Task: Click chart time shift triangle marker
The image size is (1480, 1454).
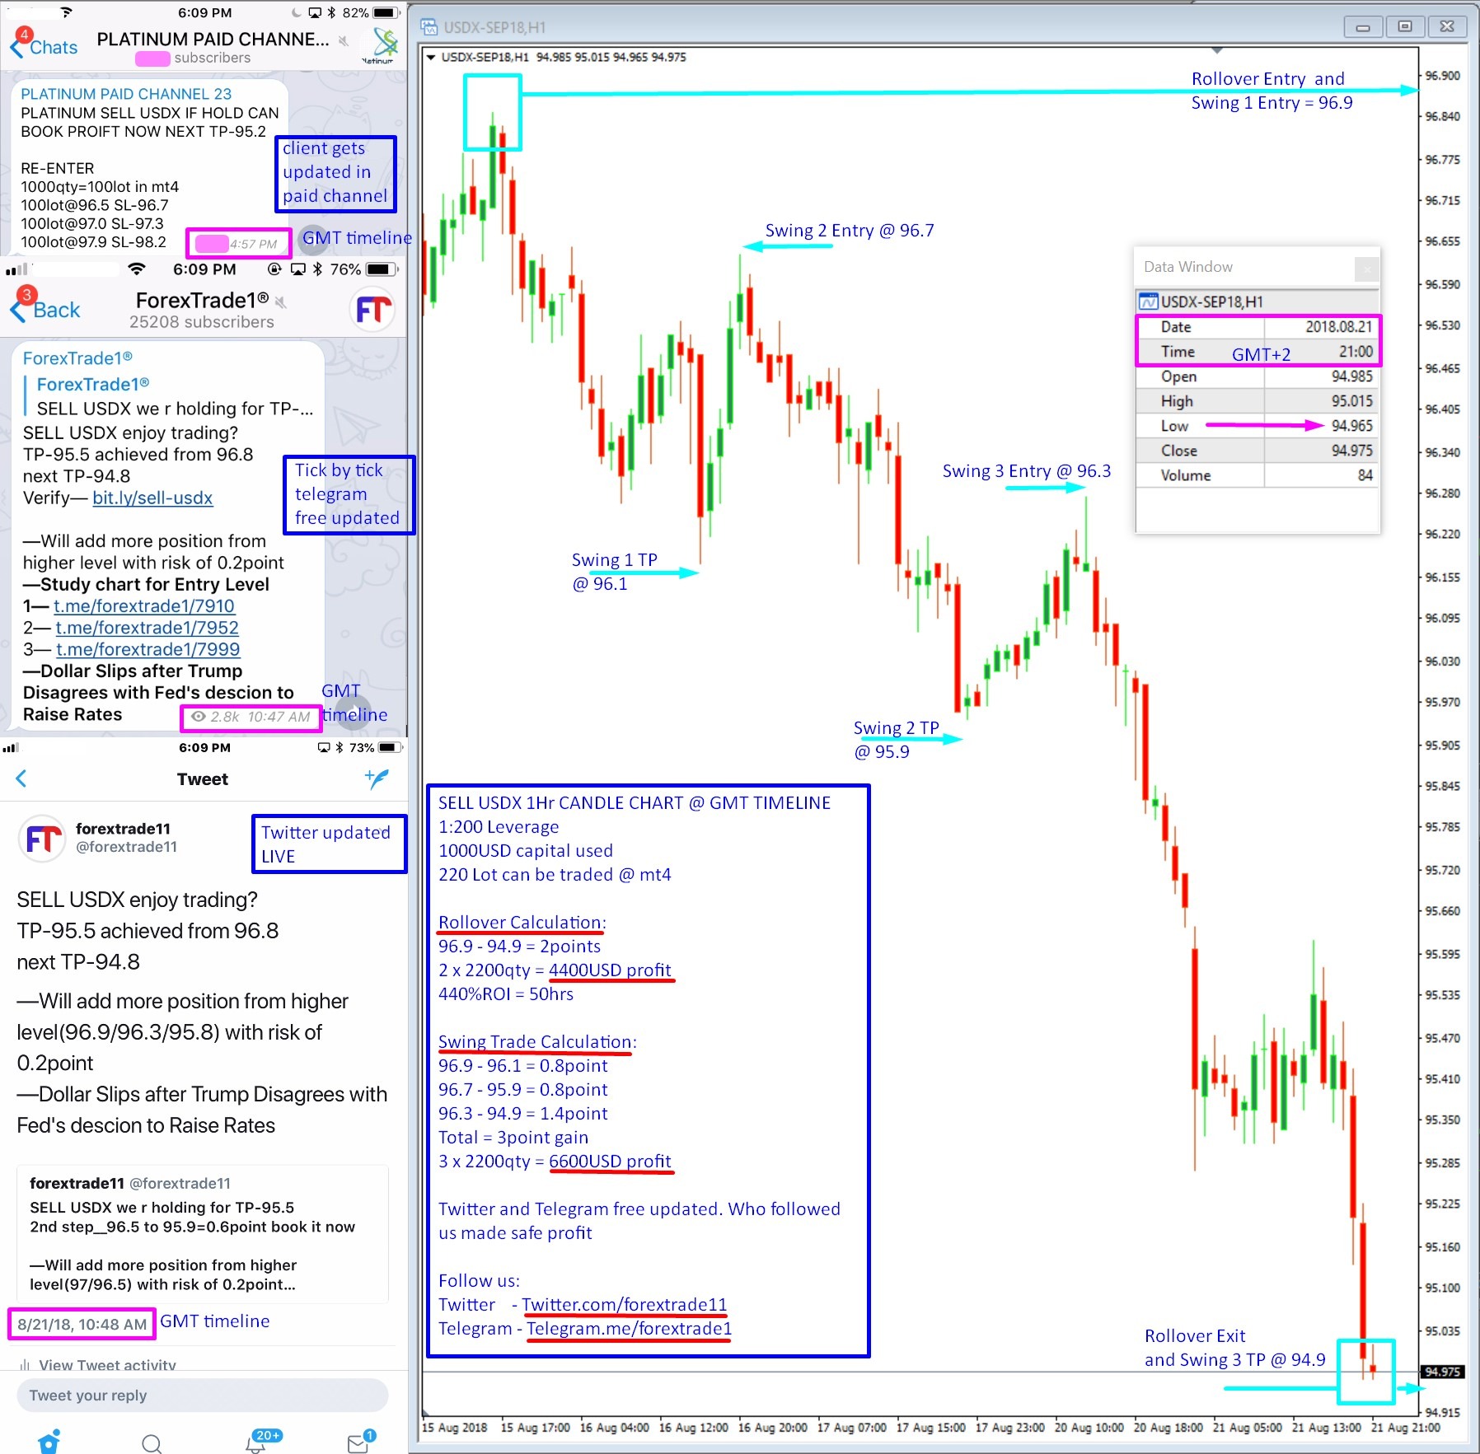Action: pos(1217,51)
